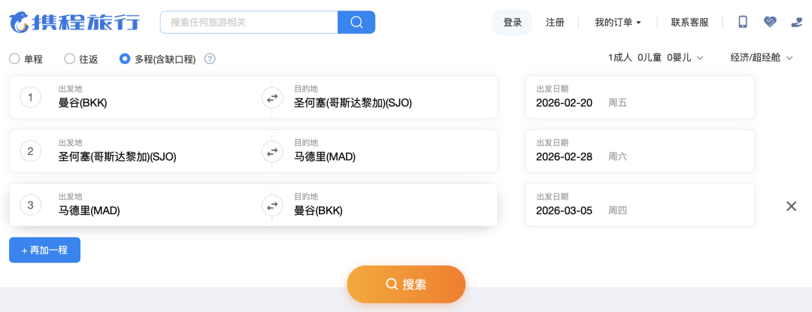The height and width of the screenshot is (312, 812).
Task: Click the 周五 weekday text
Action: [617, 103]
